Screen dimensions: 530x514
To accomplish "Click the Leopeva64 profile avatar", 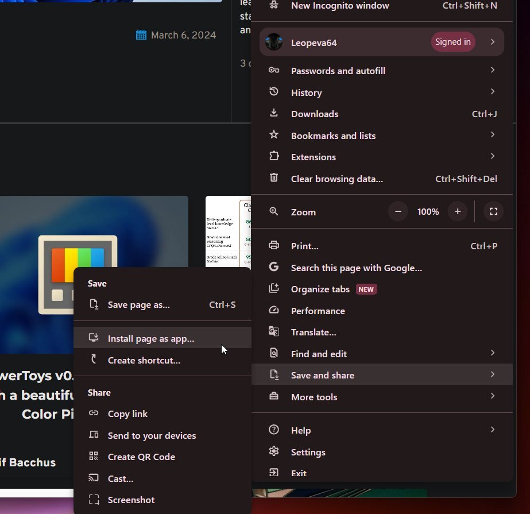I will click(274, 42).
